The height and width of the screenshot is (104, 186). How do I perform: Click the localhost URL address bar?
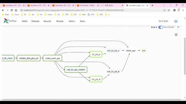[74, 10]
